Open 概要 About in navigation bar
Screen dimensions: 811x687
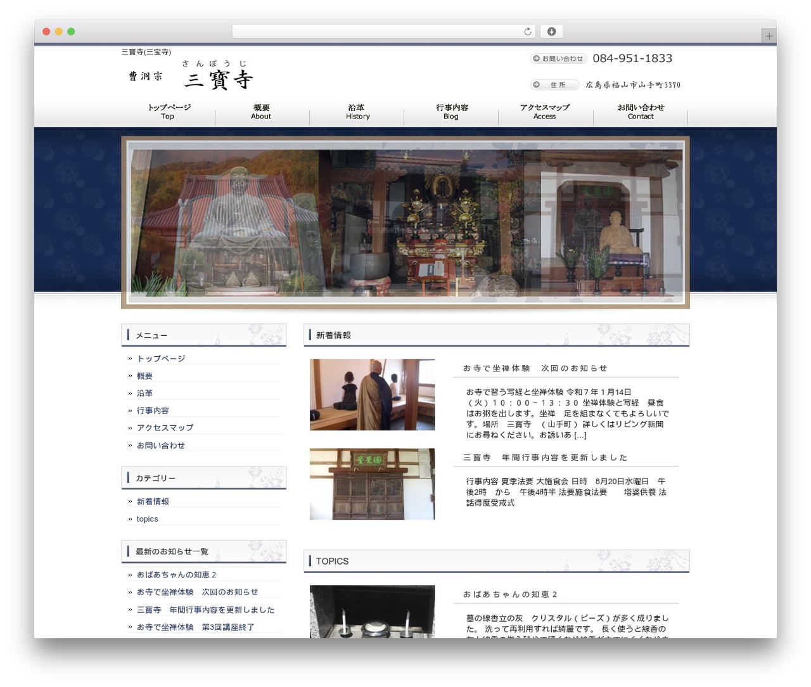[261, 112]
